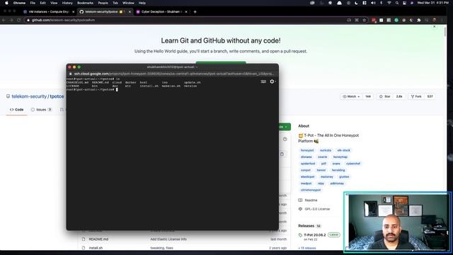Go forward in browser history
This screenshot has height=255, width=453.
click(x=11, y=20)
